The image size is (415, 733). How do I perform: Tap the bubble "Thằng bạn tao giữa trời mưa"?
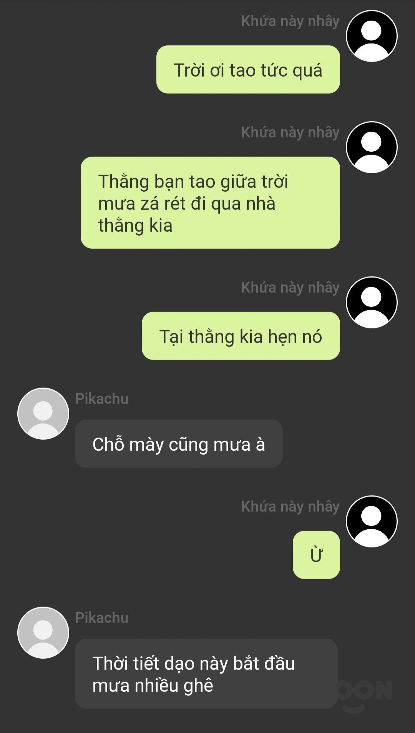tap(210, 202)
